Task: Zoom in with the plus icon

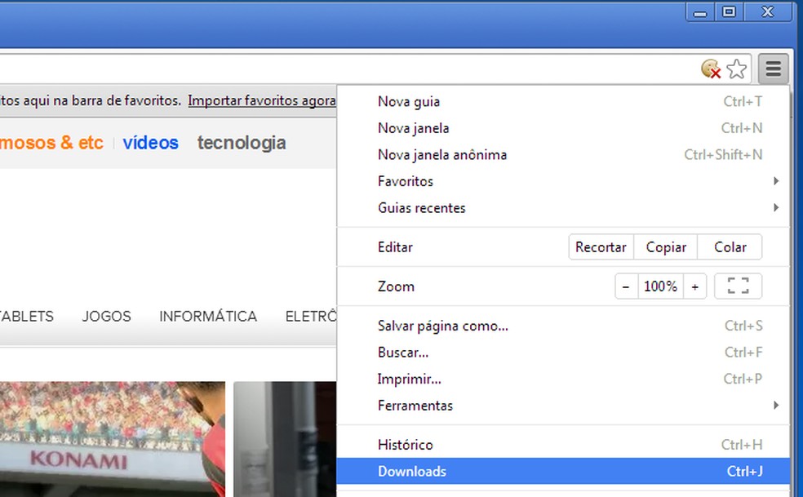Action: tap(694, 286)
